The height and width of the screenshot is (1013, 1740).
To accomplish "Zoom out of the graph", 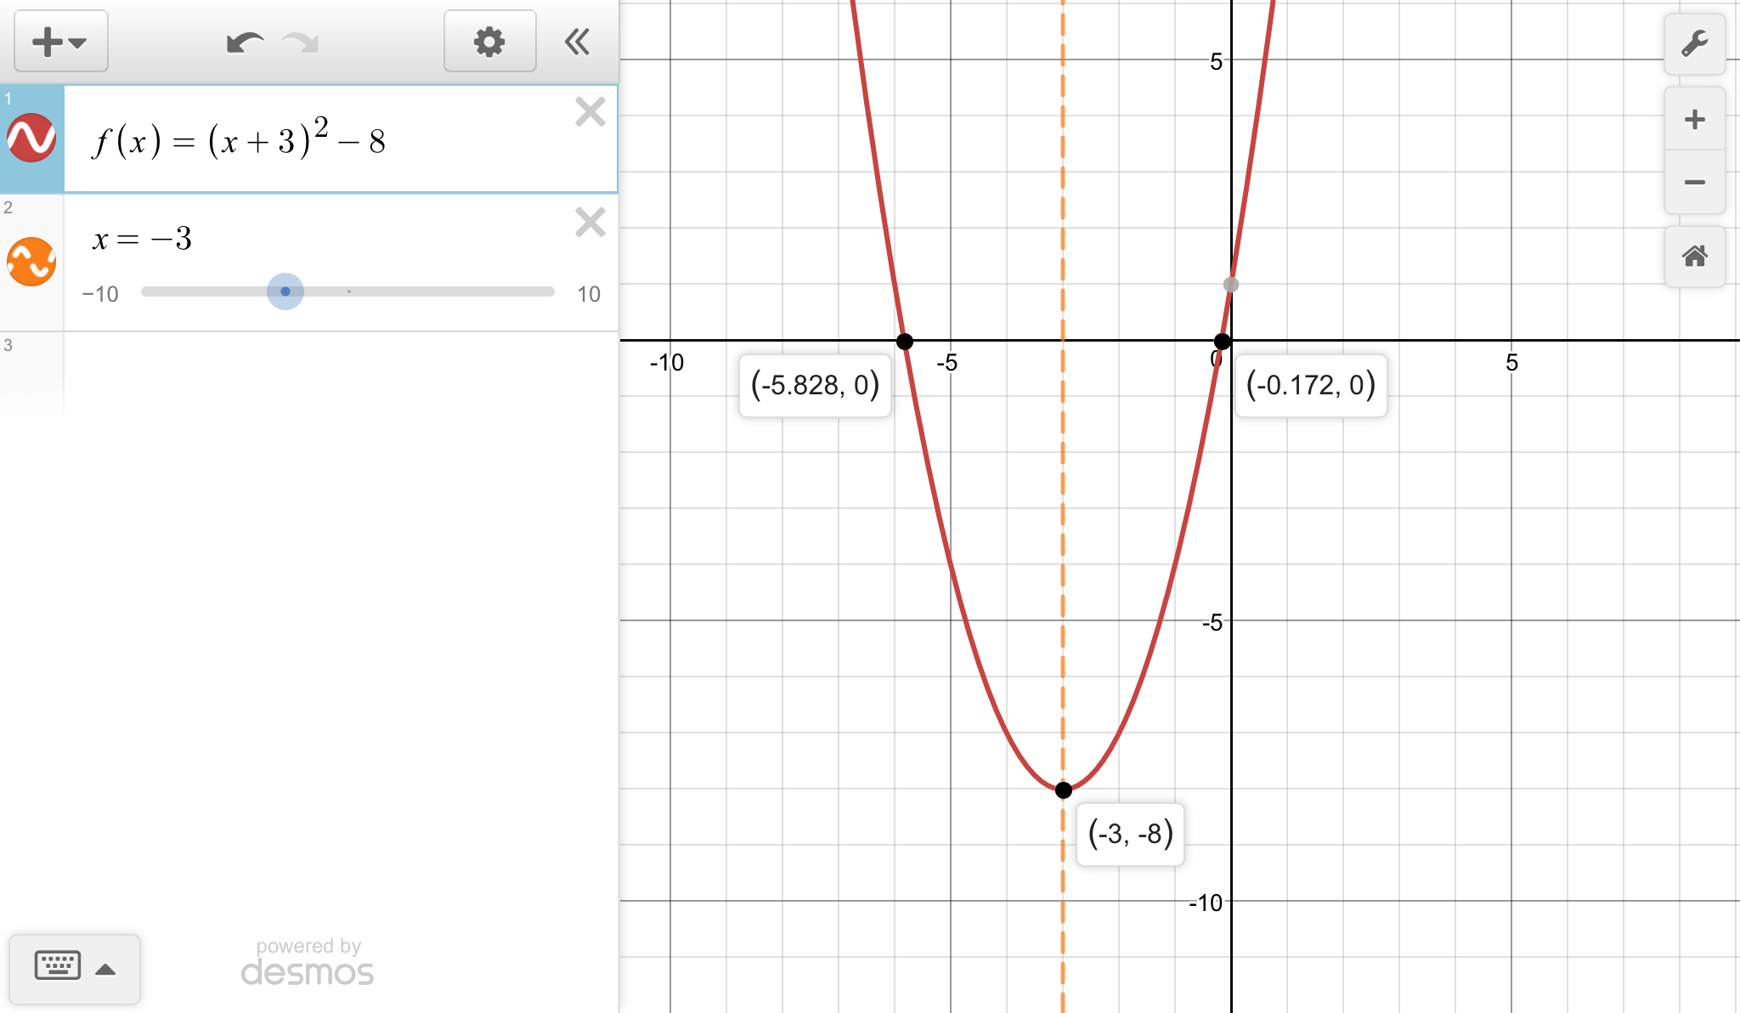I will pyautogui.click(x=1694, y=182).
